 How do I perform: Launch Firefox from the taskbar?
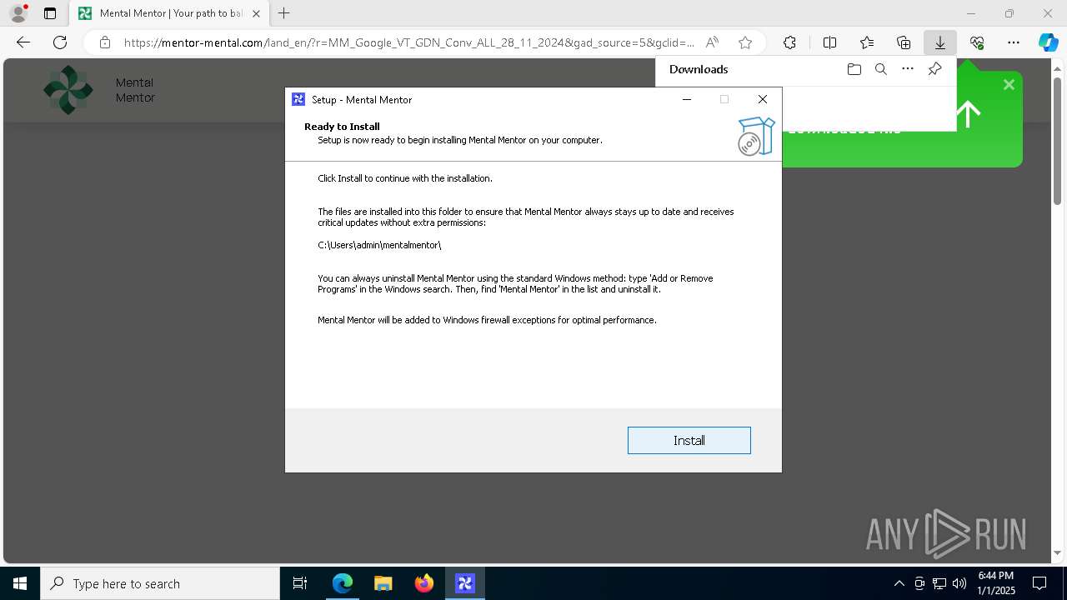click(424, 583)
